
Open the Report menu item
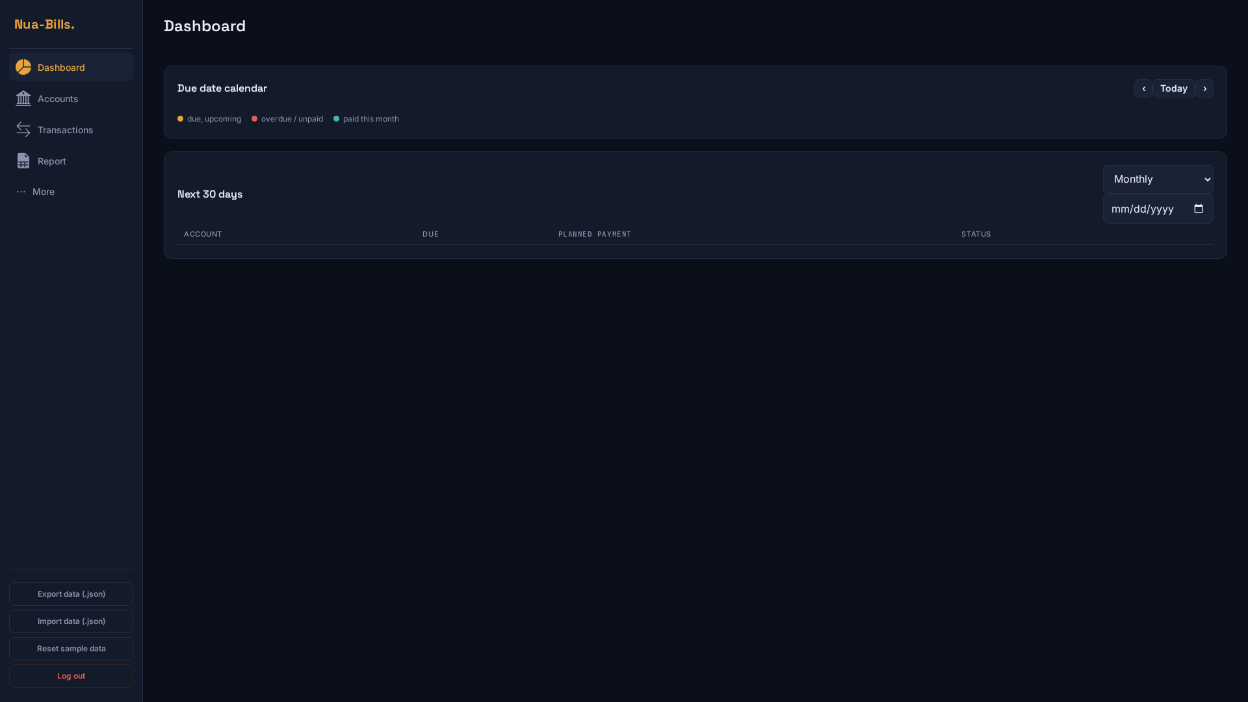[x=71, y=161]
